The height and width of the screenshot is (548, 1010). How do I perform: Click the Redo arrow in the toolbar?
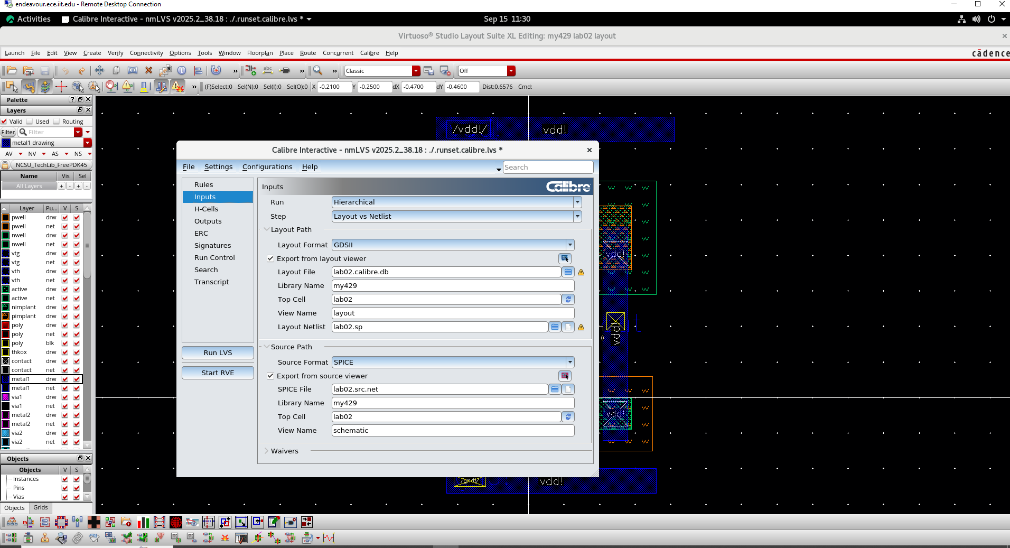pos(82,71)
